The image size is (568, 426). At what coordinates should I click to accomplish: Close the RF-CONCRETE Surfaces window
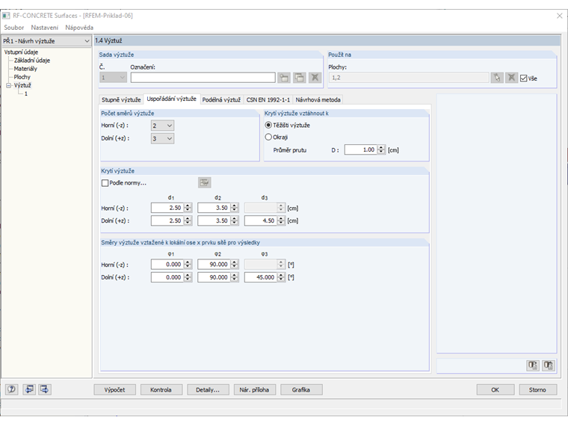pos(559,16)
